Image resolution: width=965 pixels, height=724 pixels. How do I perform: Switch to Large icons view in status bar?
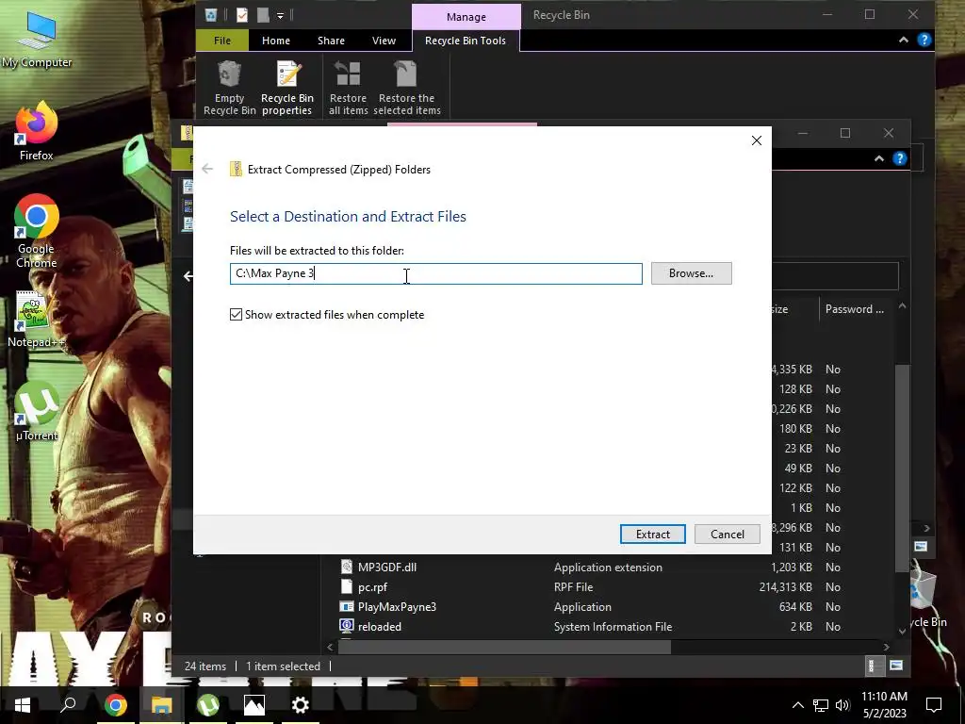[896, 666]
